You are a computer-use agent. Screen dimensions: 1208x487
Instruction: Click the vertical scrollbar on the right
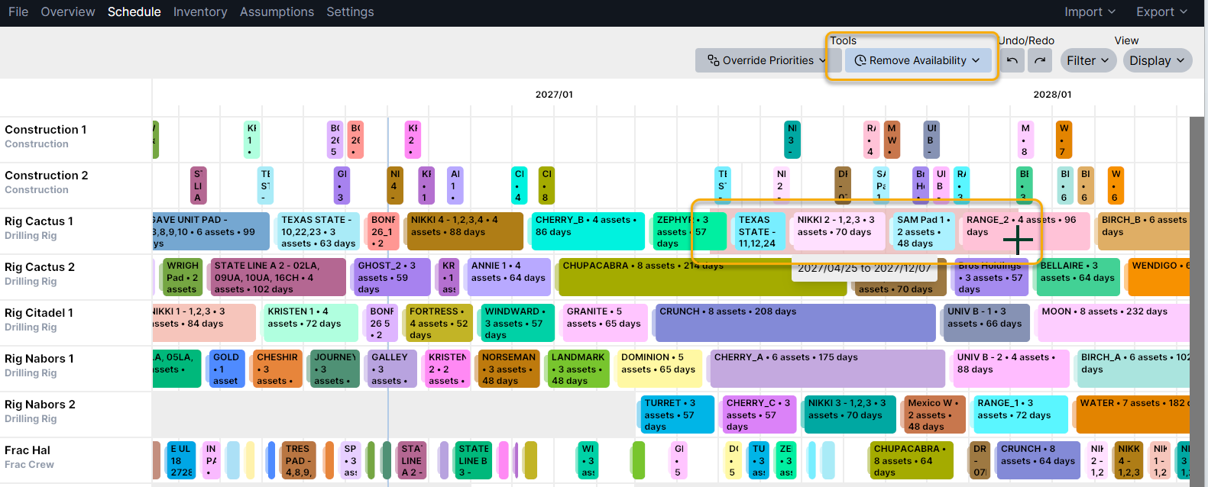click(x=1197, y=298)
